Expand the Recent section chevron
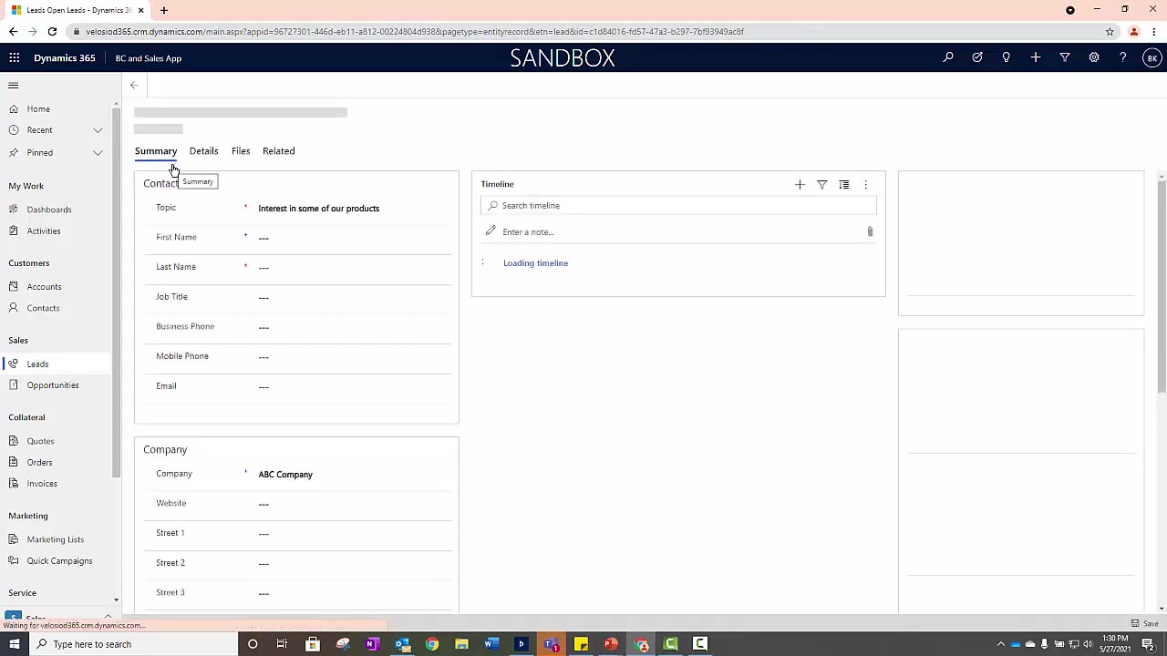 [98, 129]
